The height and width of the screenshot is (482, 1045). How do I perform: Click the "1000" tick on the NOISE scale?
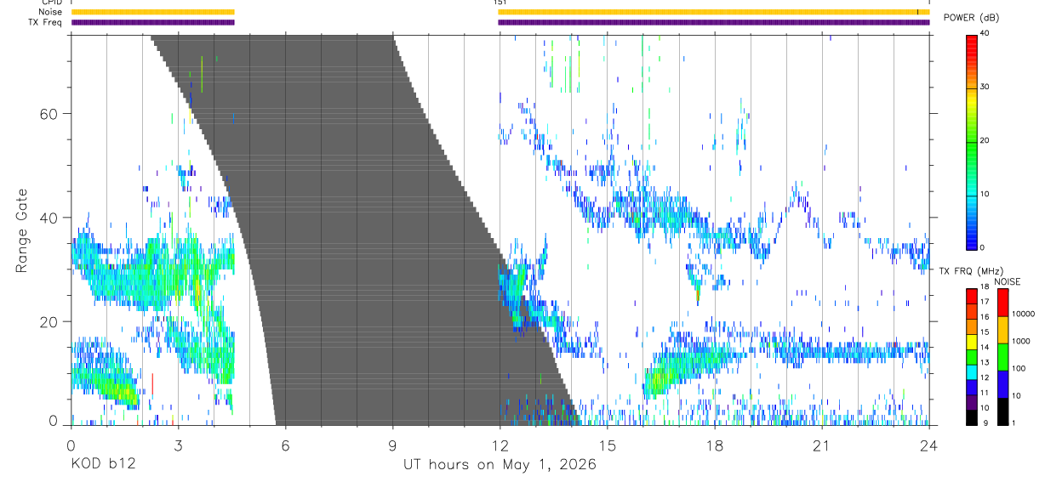coord(1020,342)
